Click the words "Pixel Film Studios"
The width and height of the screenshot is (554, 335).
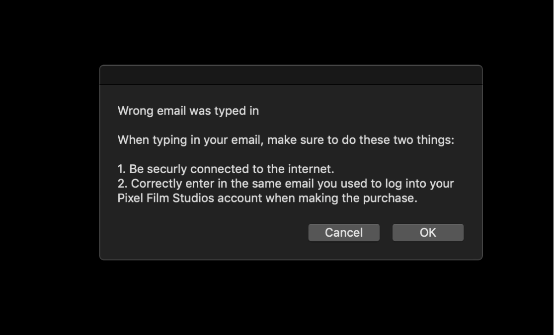(x=166, y=198)
